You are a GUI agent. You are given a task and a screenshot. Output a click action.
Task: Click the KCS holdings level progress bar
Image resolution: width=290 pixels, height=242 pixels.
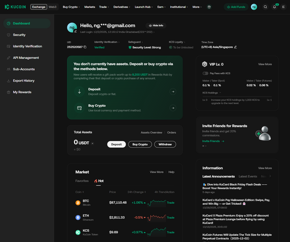click(237, 96)
